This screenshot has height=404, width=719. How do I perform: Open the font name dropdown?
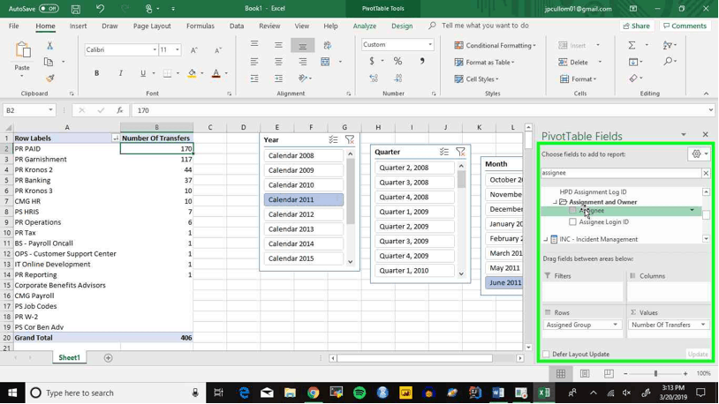[x=155, y=50]
